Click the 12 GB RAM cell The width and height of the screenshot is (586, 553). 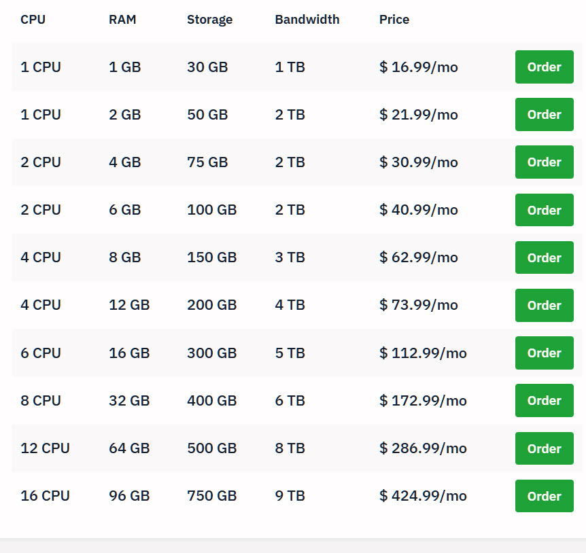[129, 305]
